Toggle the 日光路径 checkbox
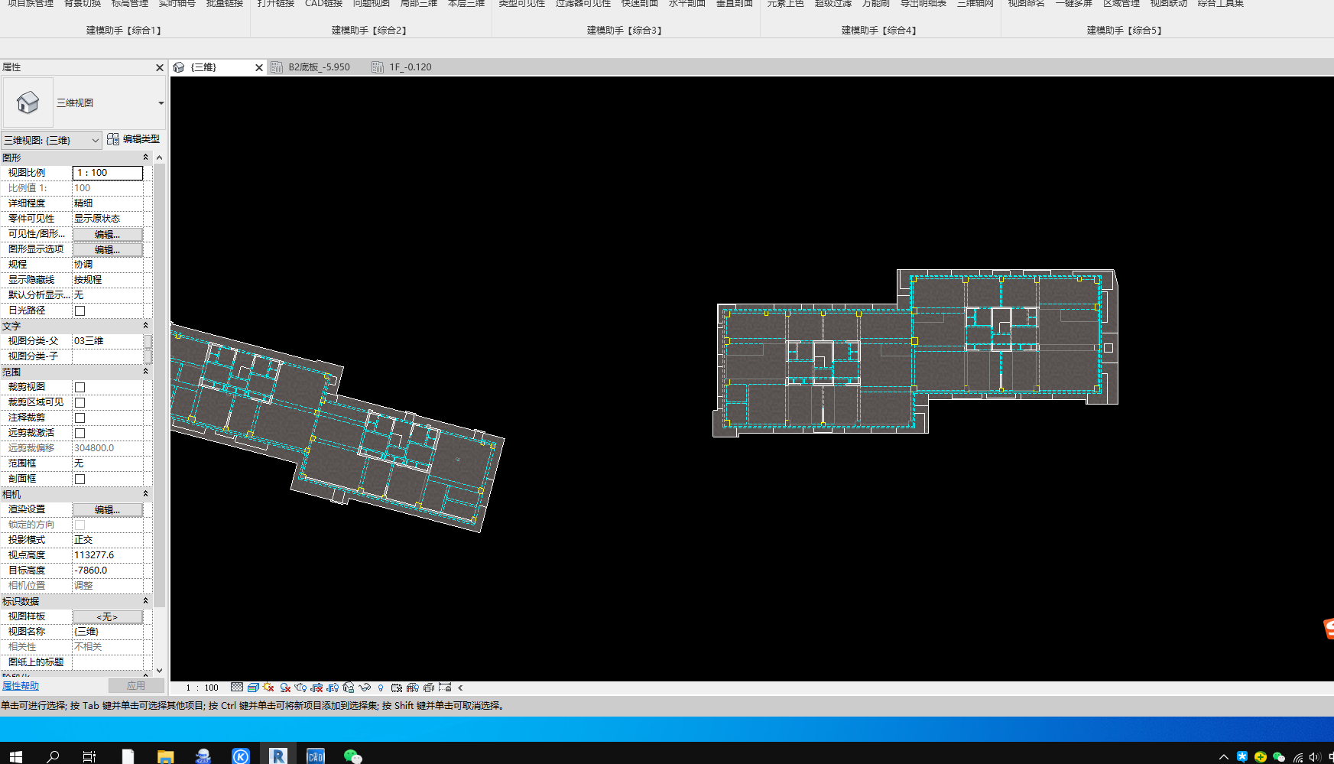Viewport: 1334px width, 764px height. [x=80, y=310]
